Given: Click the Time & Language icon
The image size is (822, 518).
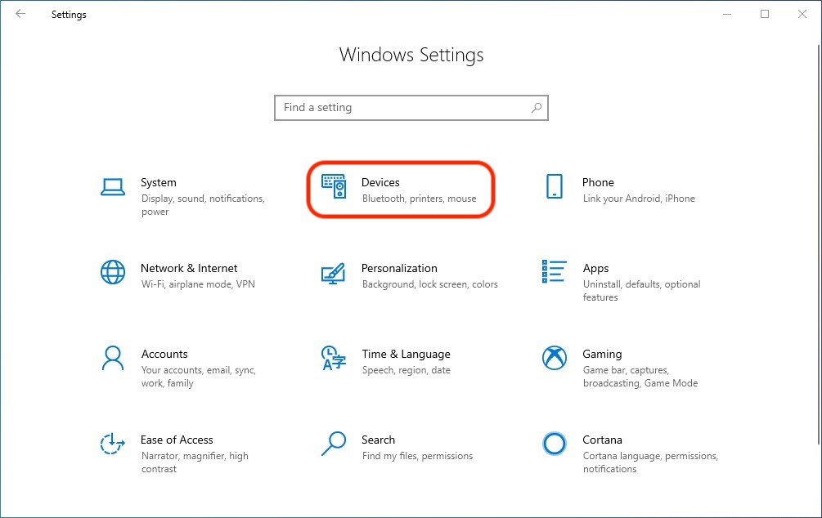Looking at the screenshot, I should 334,358.
